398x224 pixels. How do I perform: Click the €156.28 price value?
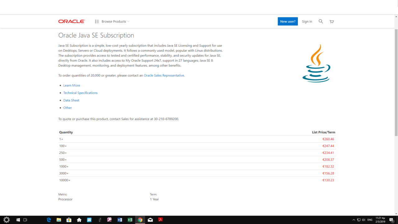point(328,173)
